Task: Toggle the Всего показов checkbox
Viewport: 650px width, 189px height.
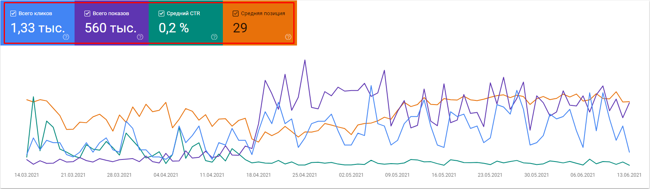Action: coord(87,14)
